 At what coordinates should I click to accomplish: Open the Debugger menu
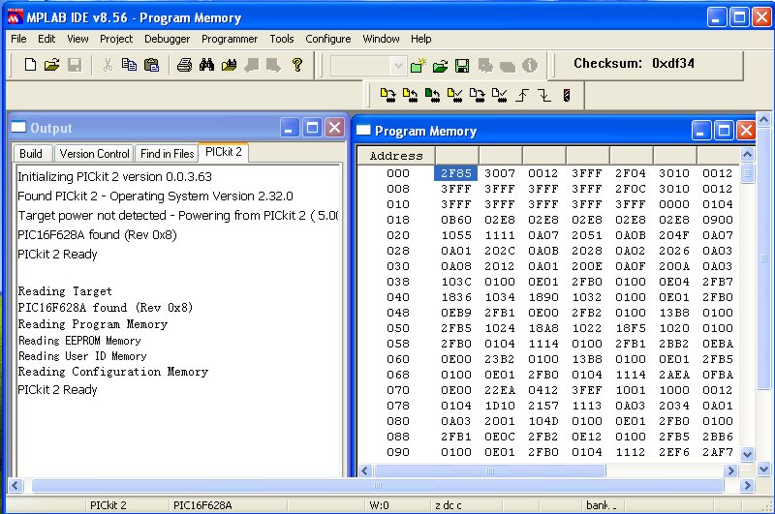pyautogui.click(x=167, y=39)
